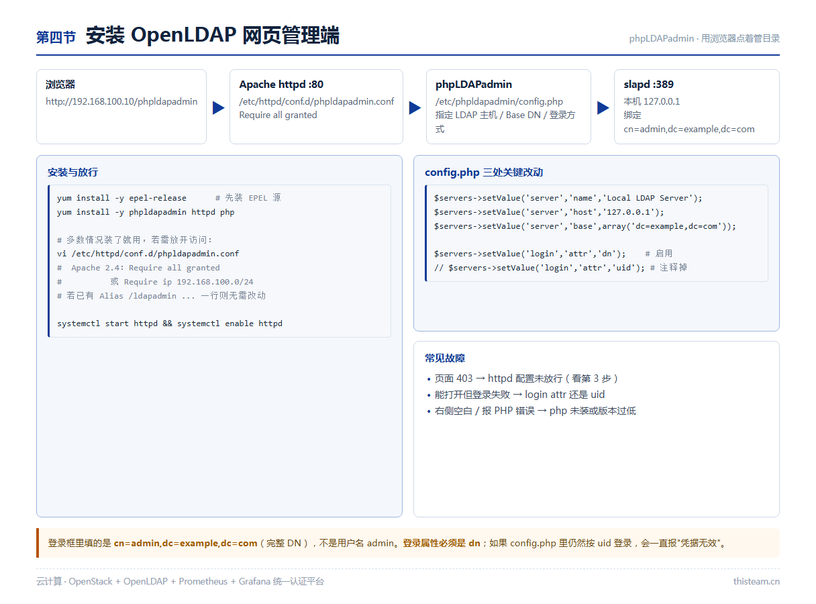Click the setValue 'host','127.0.0.1' line
This screenshot has height=604, width=816.
(x=549, y=212)
